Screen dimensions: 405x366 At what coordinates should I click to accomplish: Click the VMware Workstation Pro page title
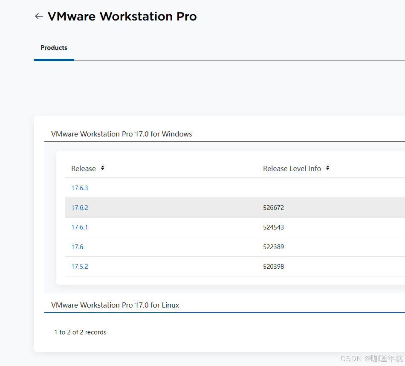pos(122,16)
